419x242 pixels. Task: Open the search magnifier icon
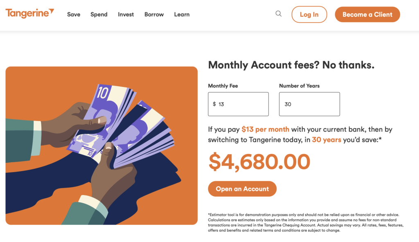coord(279,14)
